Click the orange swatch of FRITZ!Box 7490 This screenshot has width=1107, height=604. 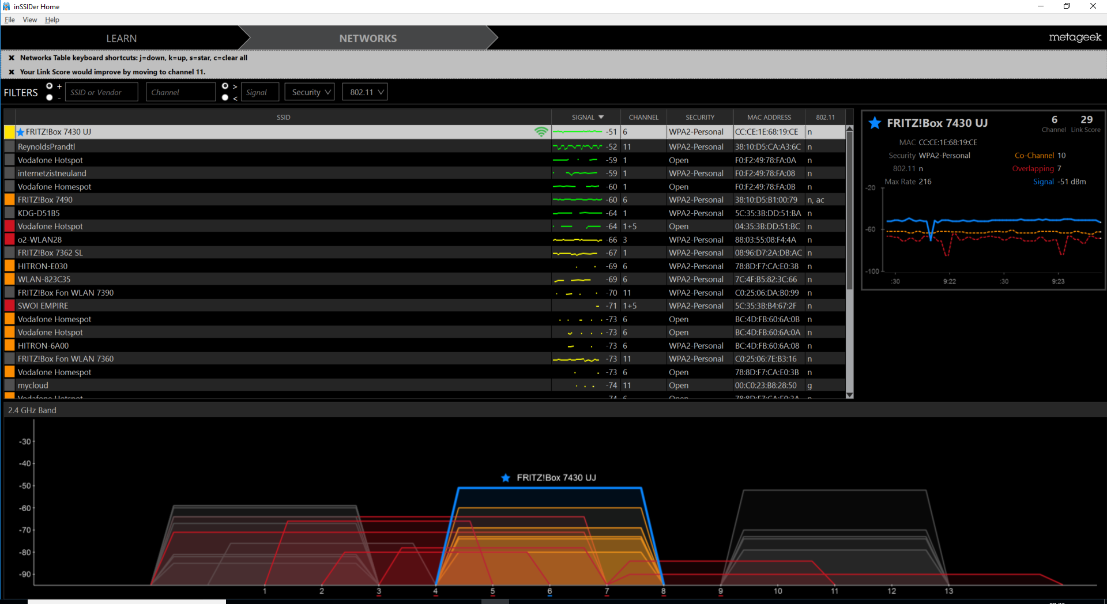point(9,200)
